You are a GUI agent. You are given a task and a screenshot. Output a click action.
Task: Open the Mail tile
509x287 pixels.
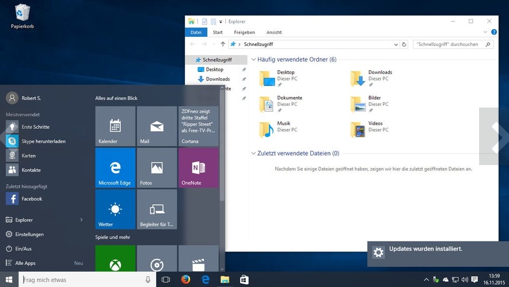[x=157, y=126]
